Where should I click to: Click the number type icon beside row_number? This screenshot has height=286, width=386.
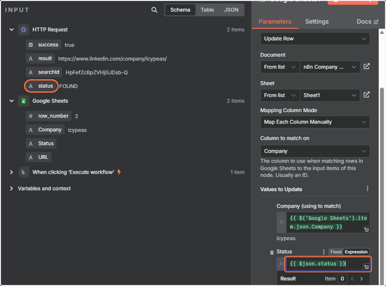(x=31, y=116)
